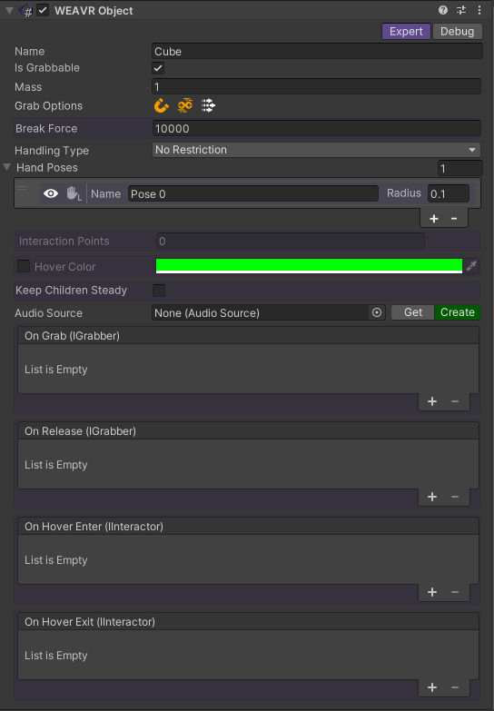The height and width of the screenshot is (711, 494).
Task: Click the Radius label in Pose 0
Action: point(404,193)
